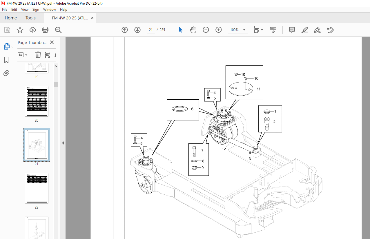Open the View menu

25,10
